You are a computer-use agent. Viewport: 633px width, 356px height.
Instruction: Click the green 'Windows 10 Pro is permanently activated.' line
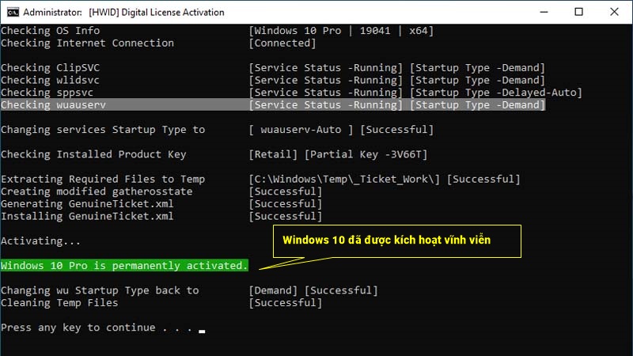(x=124, y=265)
